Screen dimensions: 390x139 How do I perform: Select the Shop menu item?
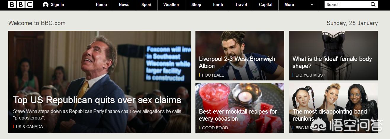196,5
